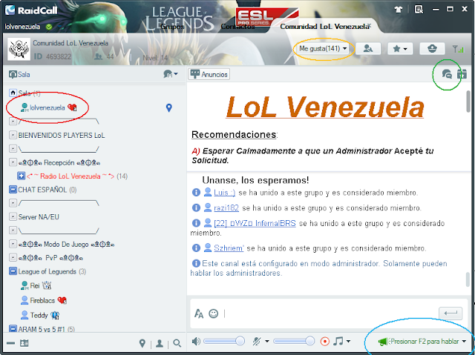Select user Teddy in channel list

click(39, 315)
